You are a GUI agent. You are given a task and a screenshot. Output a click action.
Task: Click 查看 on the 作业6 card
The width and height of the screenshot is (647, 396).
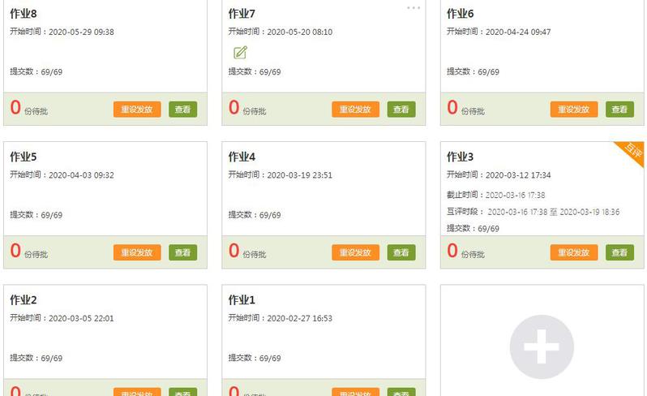619,110
